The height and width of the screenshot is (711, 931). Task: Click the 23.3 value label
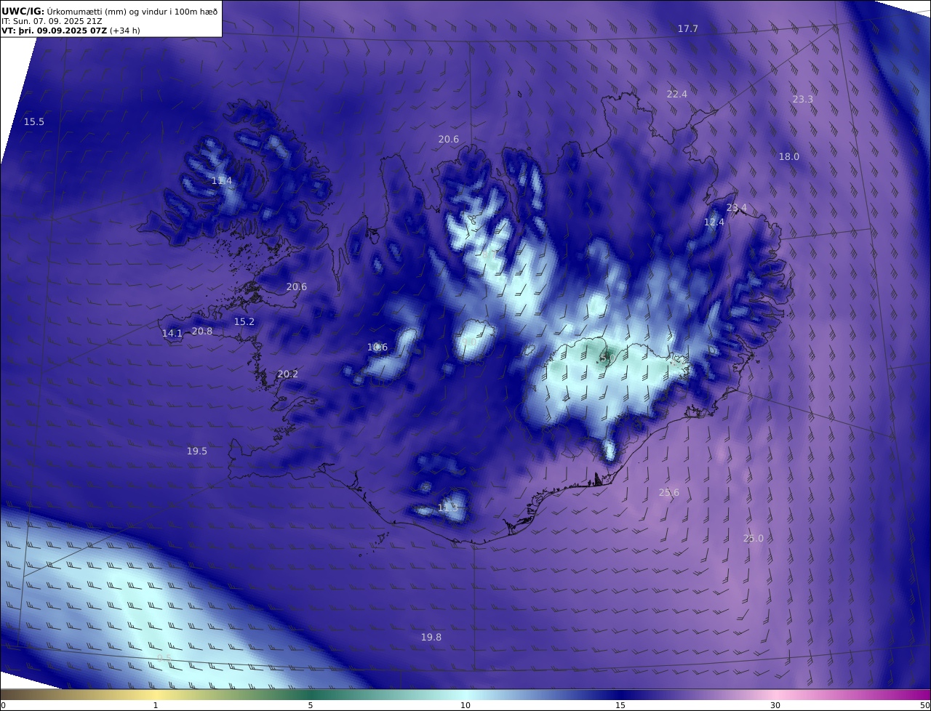click(802, 99)
